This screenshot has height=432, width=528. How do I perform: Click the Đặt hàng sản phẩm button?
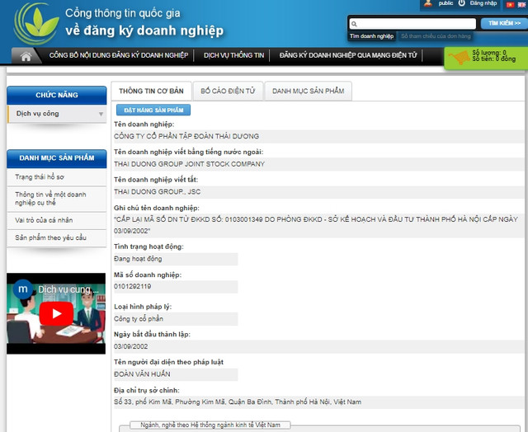[x=152, y=110]
